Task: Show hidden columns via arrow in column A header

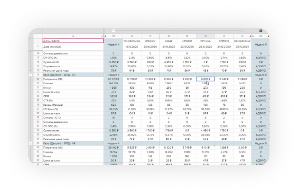Action: point(102,36)
